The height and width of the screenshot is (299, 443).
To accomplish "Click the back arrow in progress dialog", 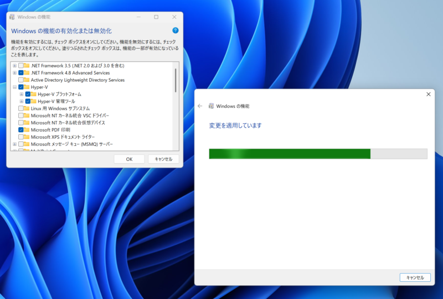I will [x=200, y=106].
